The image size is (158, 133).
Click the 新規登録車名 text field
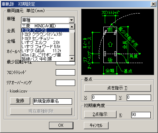pyautogui.click(x=53, y=101)
